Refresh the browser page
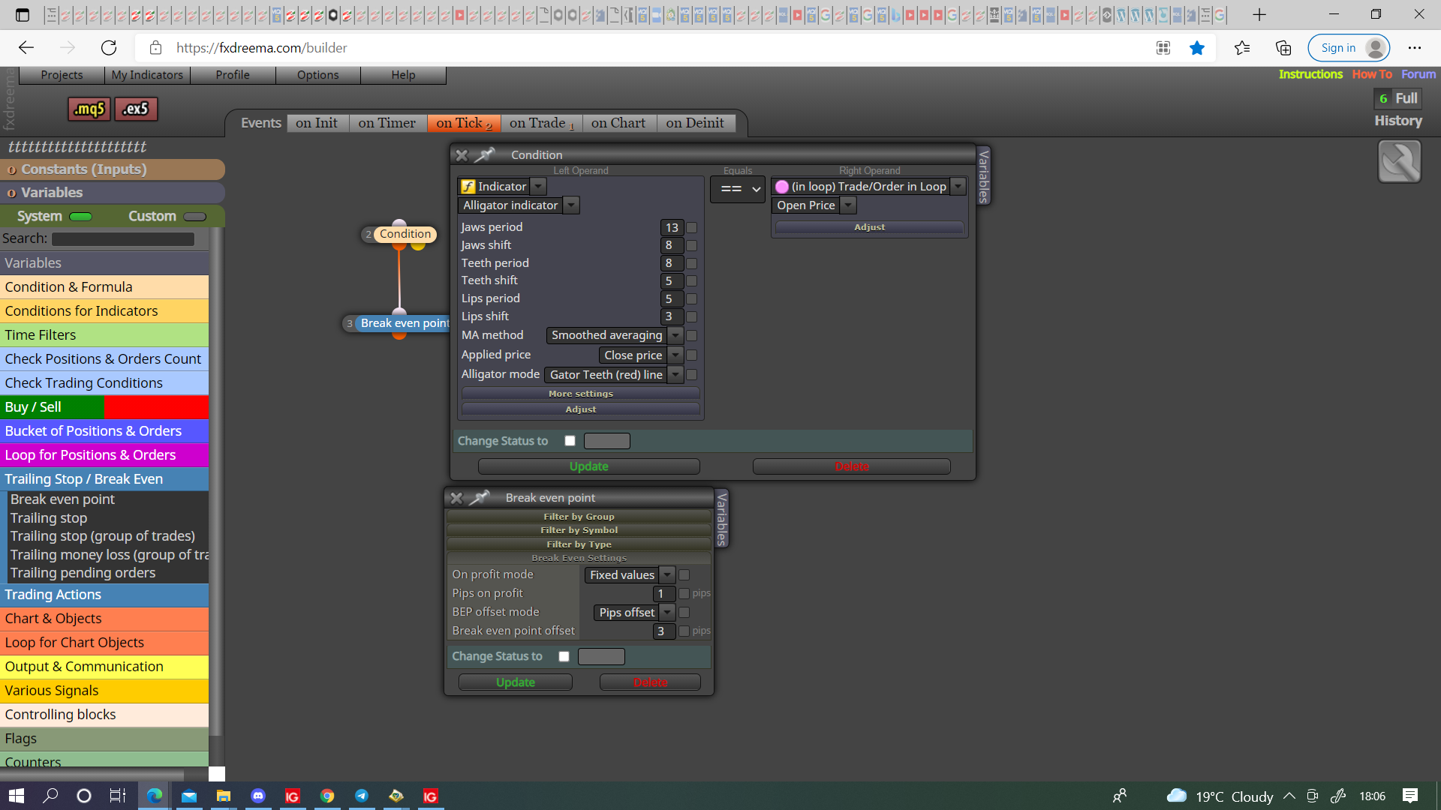The image size is (1441, 810). point(109,48)
